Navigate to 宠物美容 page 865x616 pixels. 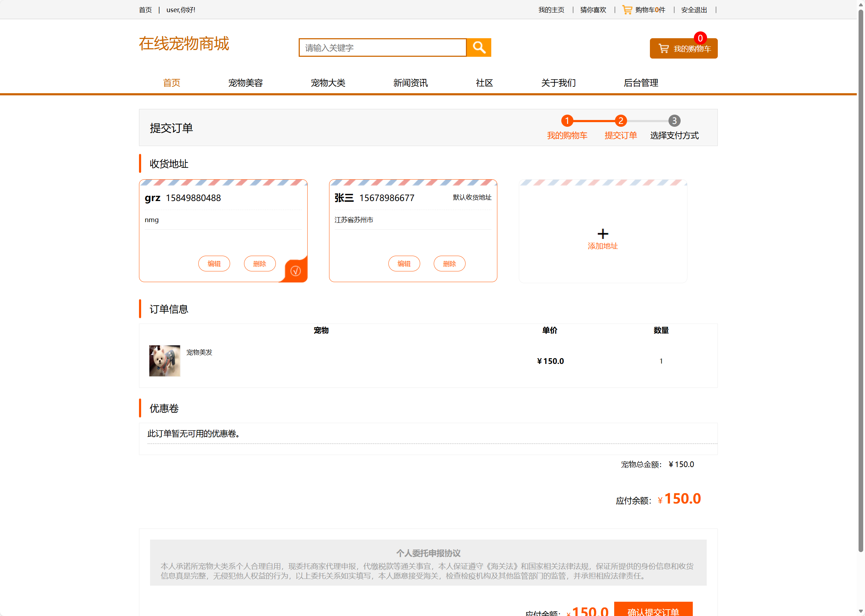[x=245, y=83]
